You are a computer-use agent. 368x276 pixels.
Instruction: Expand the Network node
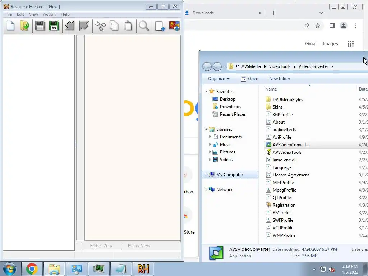click(206, 190)
